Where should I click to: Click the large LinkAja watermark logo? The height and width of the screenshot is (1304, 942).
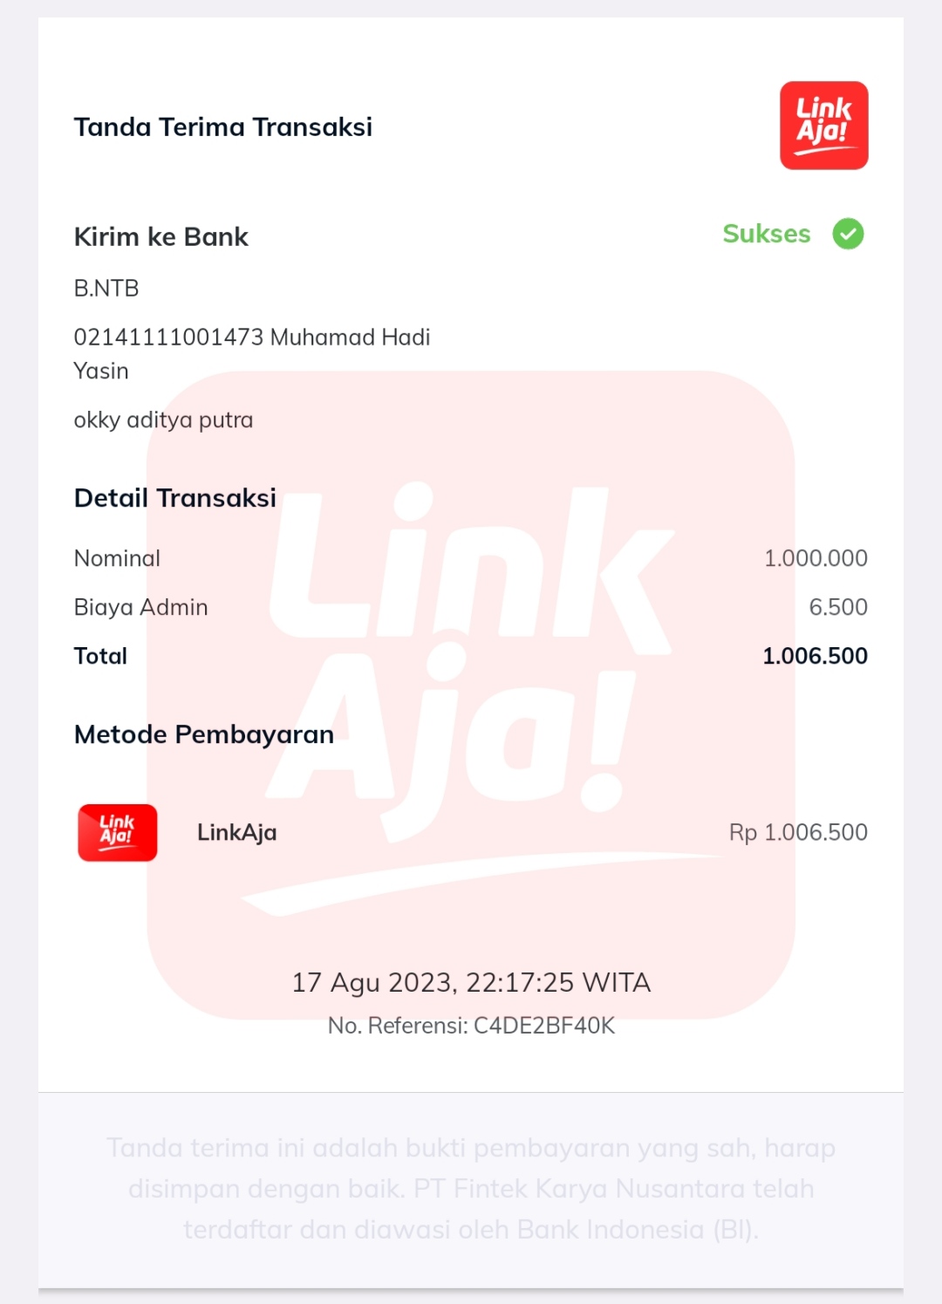[x=471, y=695]
